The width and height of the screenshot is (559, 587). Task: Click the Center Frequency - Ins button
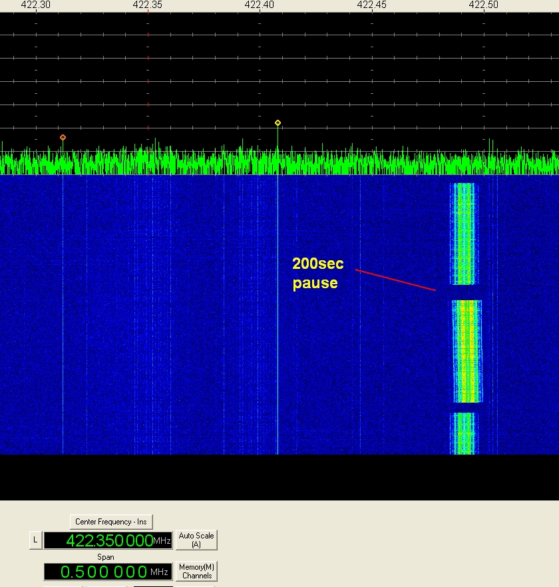111,522
